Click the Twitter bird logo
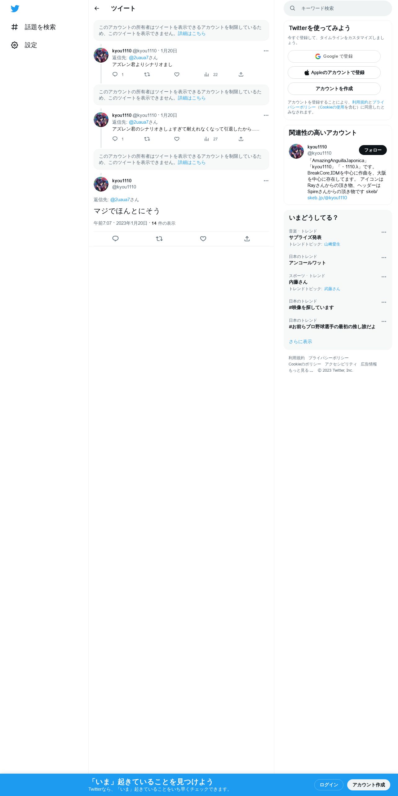This screenshot has height=796, width=398. pyautogui.click(x=15, y=9)
